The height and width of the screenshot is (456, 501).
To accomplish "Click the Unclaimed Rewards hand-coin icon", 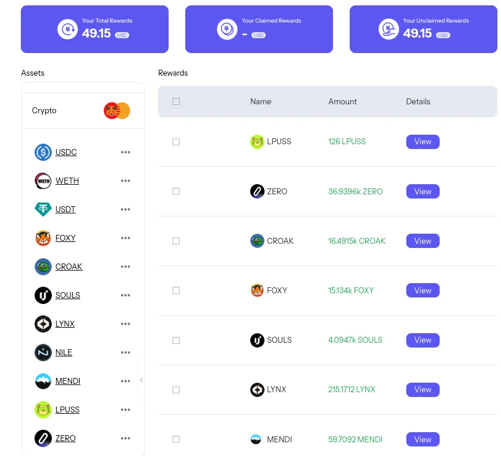I will point(388,29).
